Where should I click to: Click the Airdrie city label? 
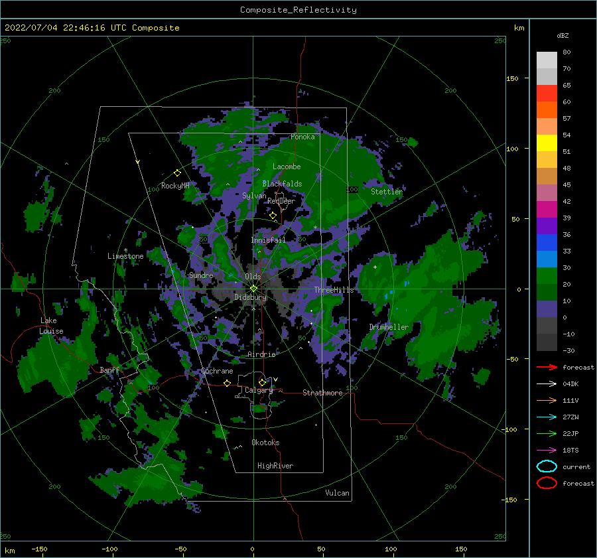(x=261, y=354)
